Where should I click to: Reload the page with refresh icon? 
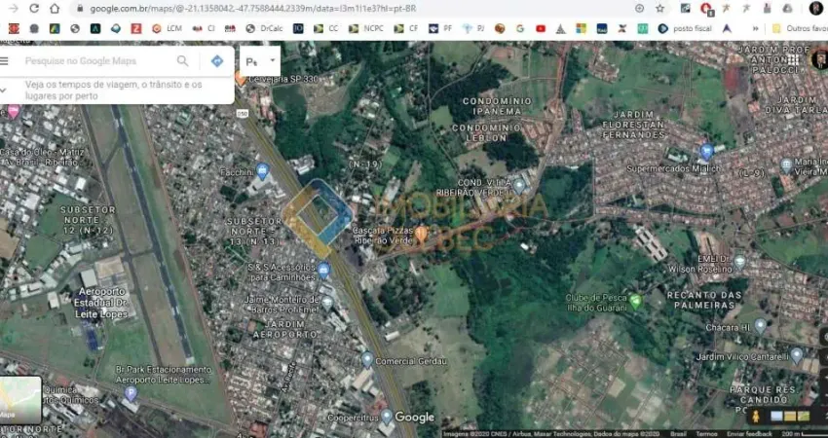34,9
